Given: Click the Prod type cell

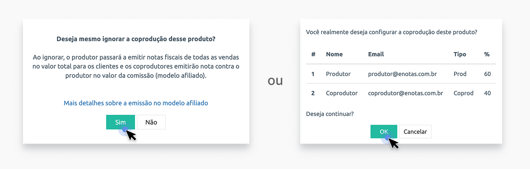Looking at the screenshot, I should tap(460, 74).
